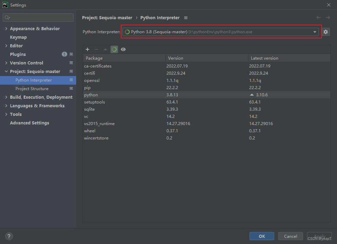The width and height of the screenshot is (337, 244).
Task: Select the python package row
Action: (x=207, y=95)
